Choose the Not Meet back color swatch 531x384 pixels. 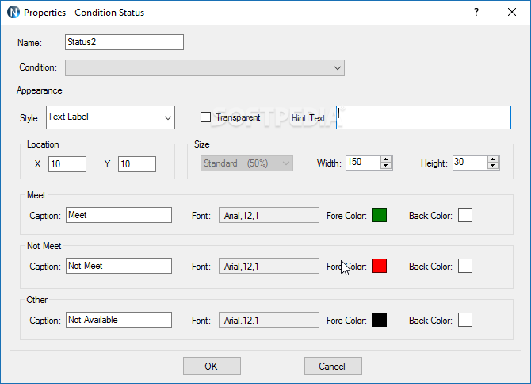coord(464,267)
